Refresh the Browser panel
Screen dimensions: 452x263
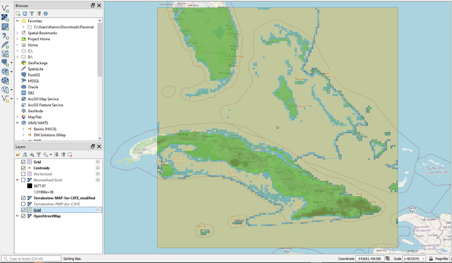point(25,13)
